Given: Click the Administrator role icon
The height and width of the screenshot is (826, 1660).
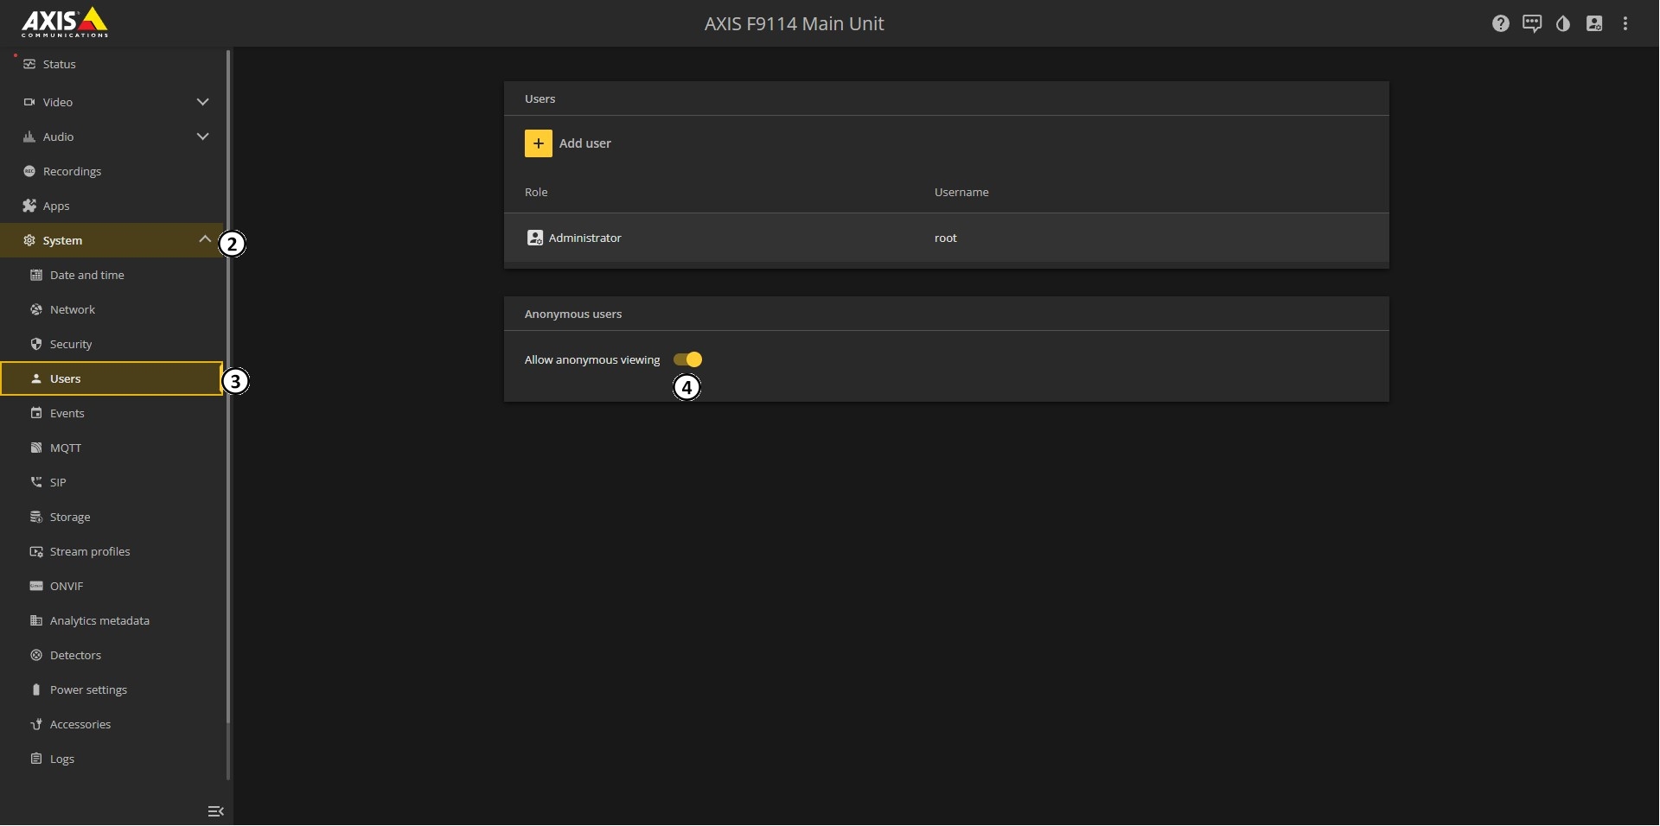Looking at the screenshot, I should click(534, 238).
